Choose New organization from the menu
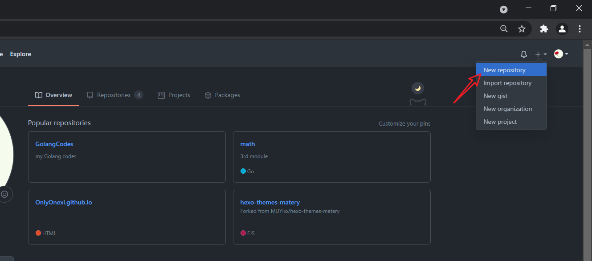This screenshot has height=261, width=592. [511, 109]
